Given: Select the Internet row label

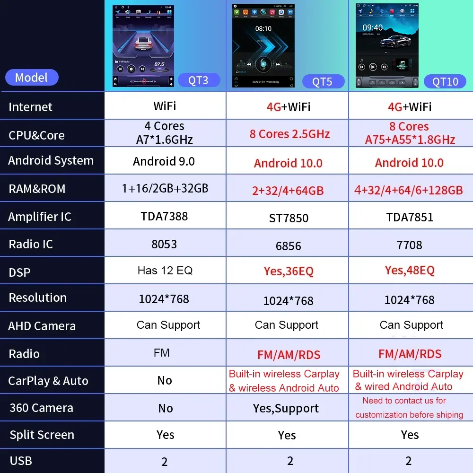Looking at the screenshot, I should pos(30,107).
